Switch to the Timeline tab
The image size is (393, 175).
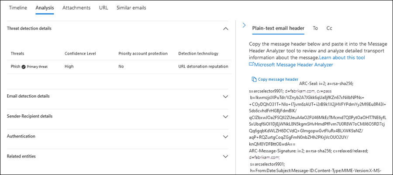point(18,8)
